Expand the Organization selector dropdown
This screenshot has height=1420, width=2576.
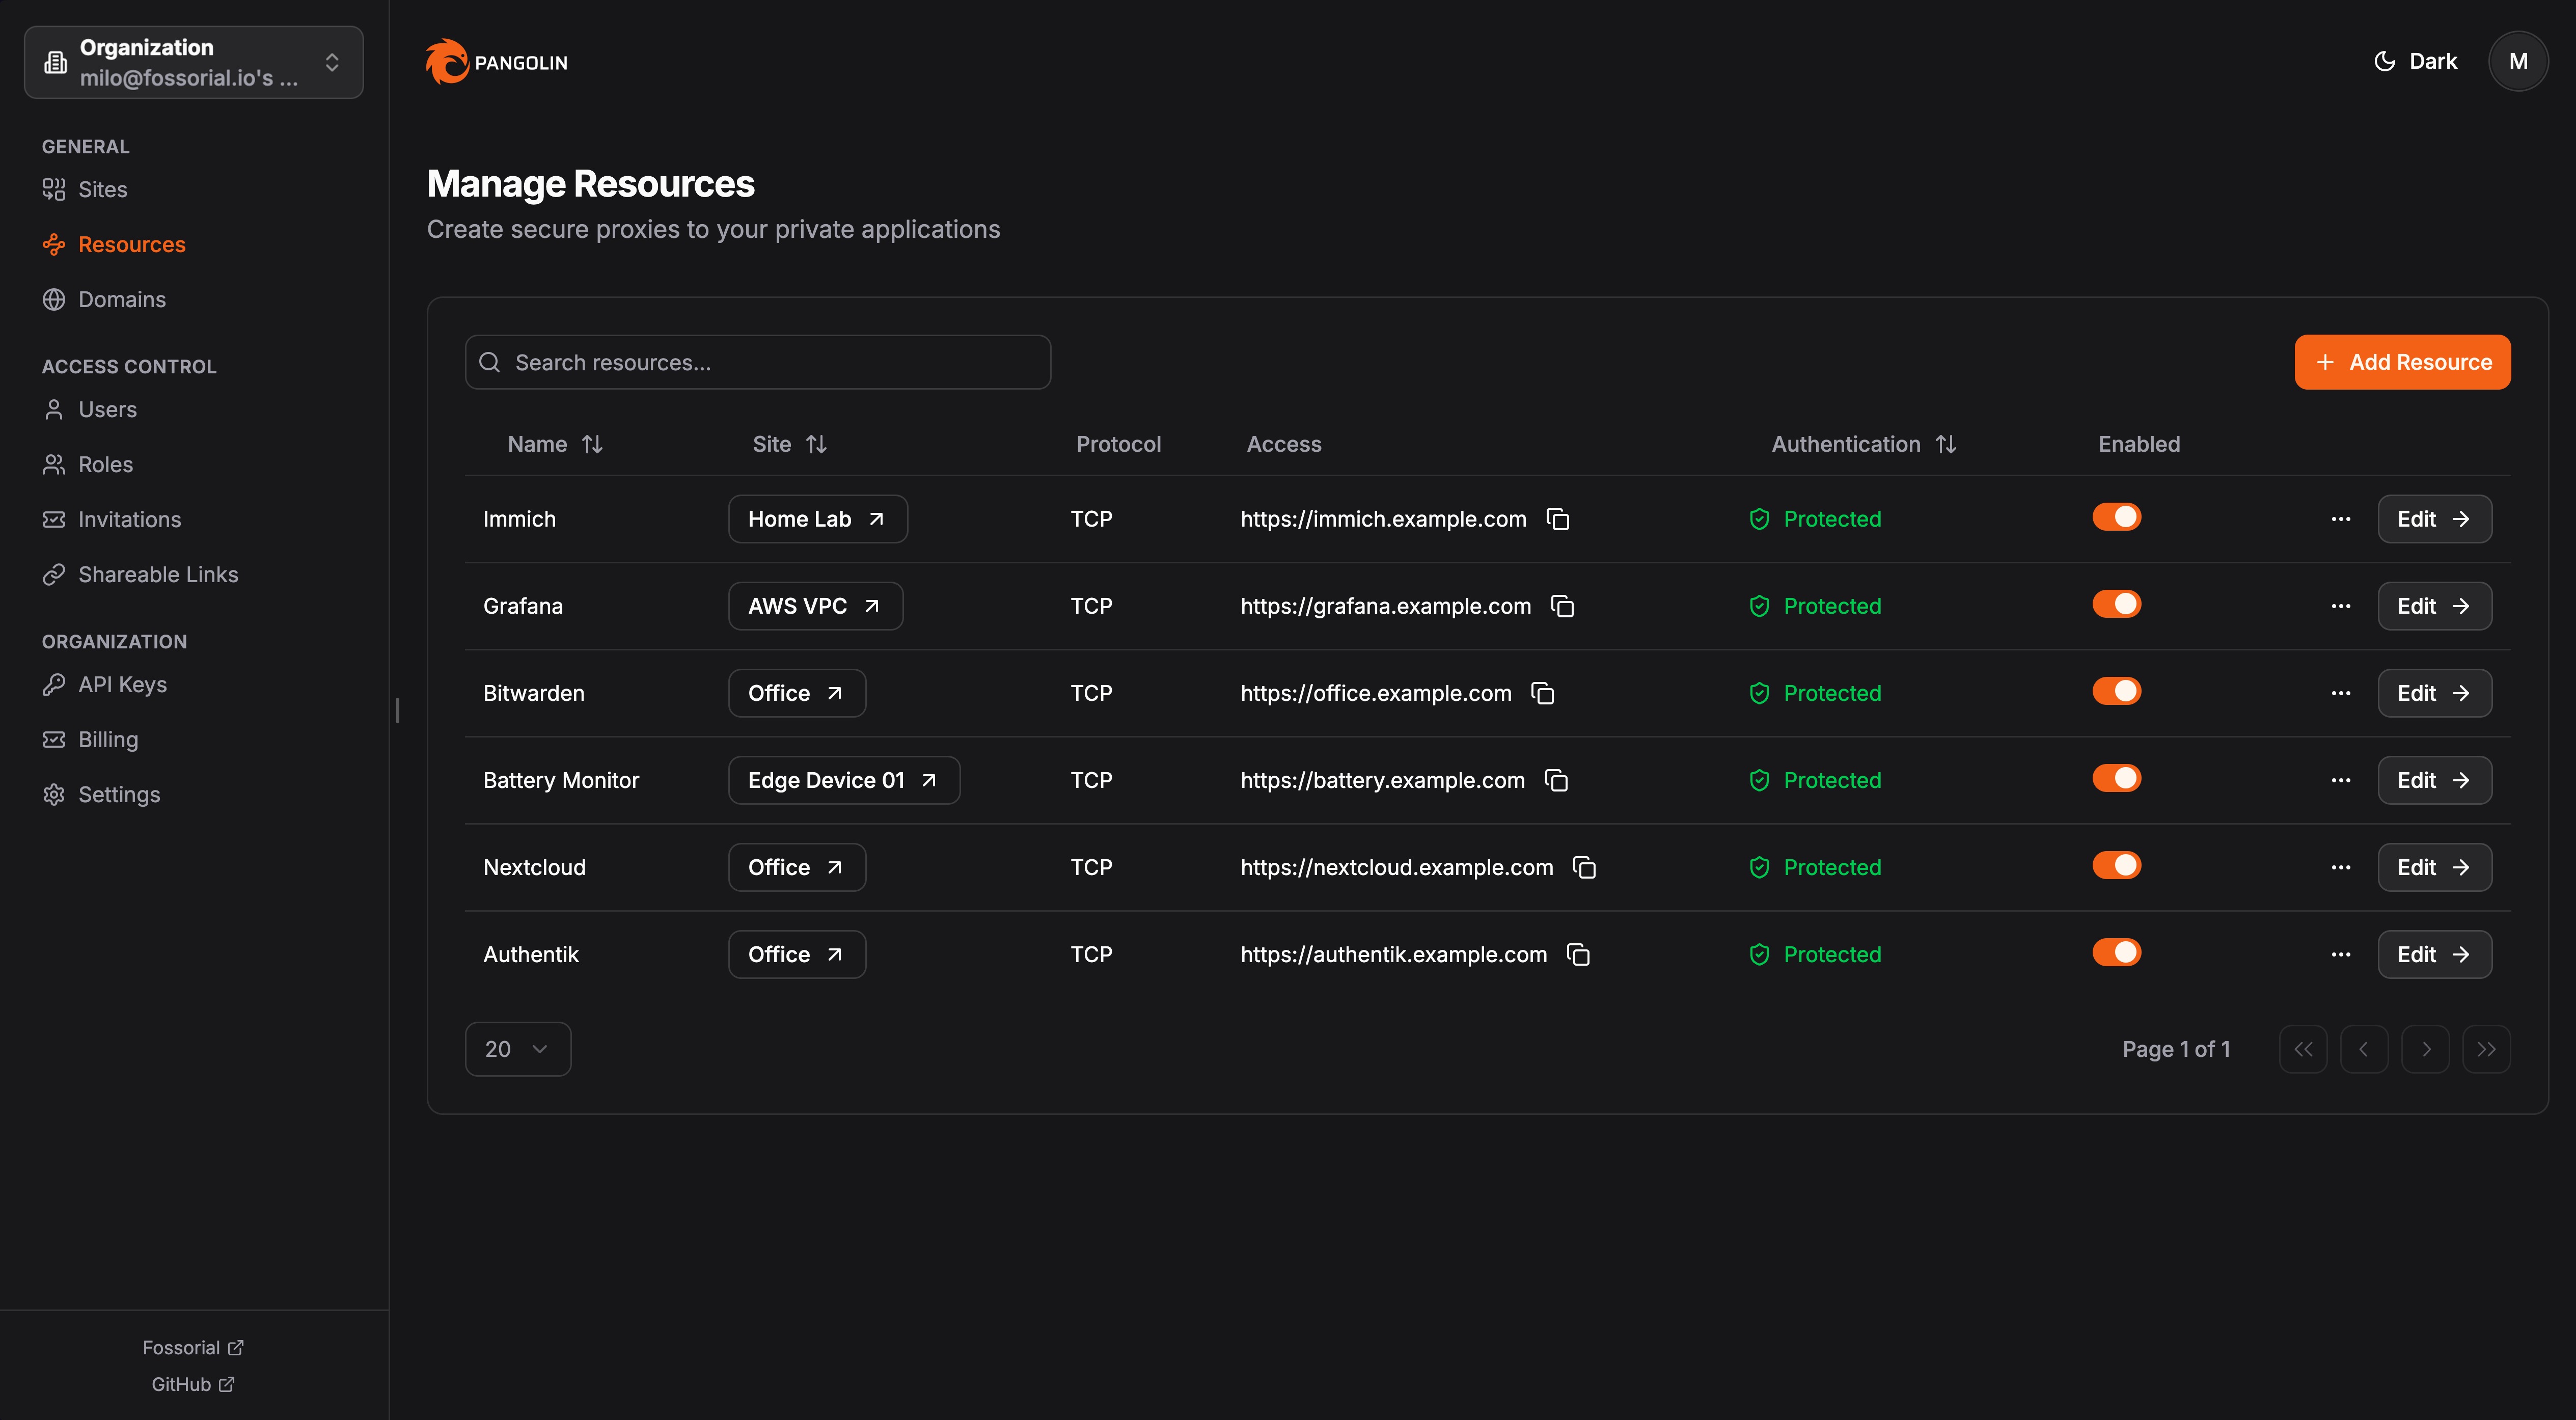point(194,62)
